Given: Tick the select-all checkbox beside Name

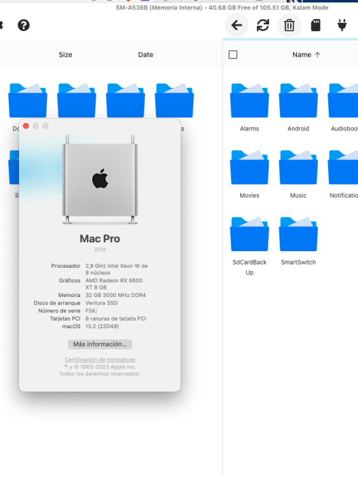Looking at the screenshot, I should point(233,55).
